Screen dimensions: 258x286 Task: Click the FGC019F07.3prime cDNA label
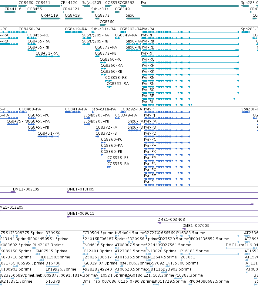pos(100,263)
